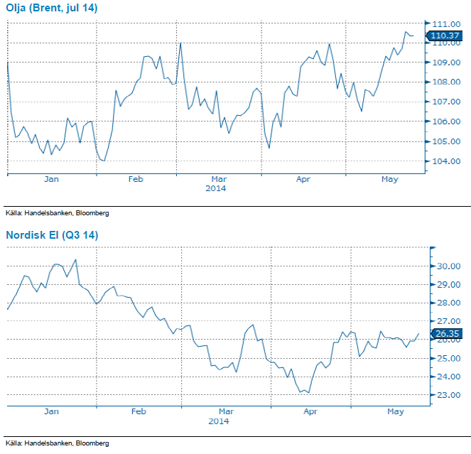
Task: Click the 'Nordisk El (Q3 14)' chart title
Action: 52,234
